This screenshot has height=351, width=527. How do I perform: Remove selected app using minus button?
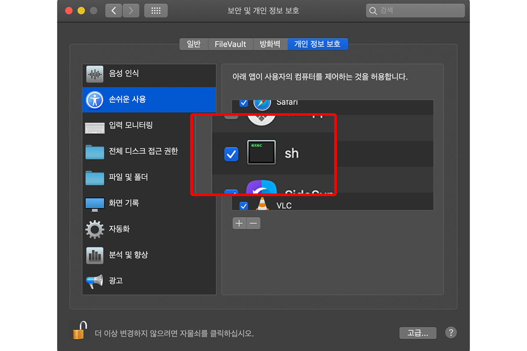pos(253,223)
